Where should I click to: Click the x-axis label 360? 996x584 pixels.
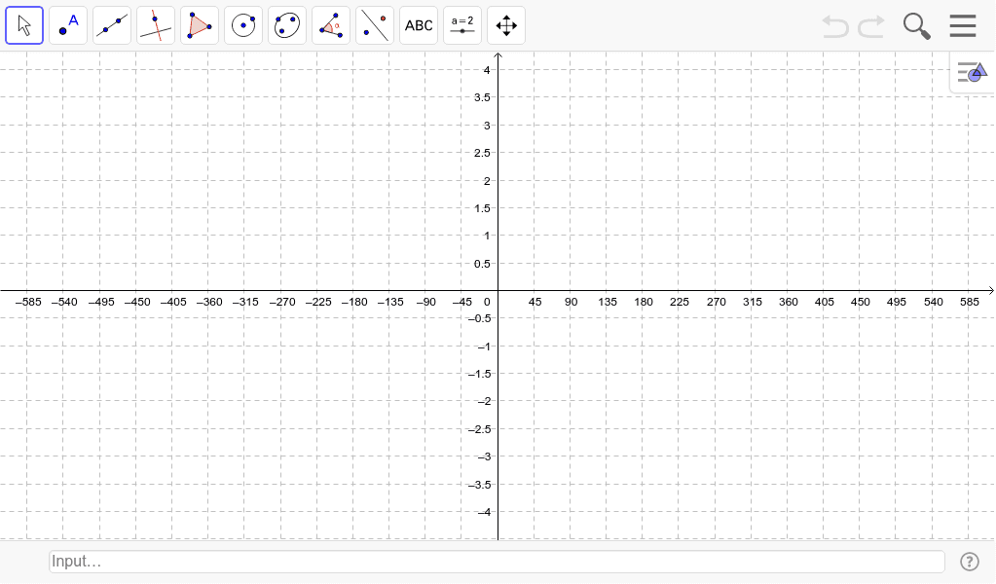pos(789,302)
